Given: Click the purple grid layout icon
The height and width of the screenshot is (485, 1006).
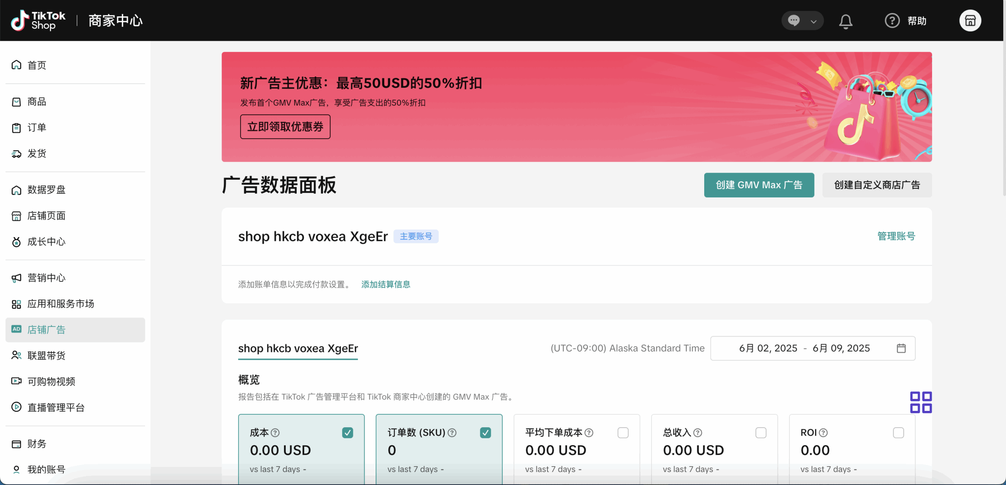Looking at the screenshot, I should click(x=920, y=402).
